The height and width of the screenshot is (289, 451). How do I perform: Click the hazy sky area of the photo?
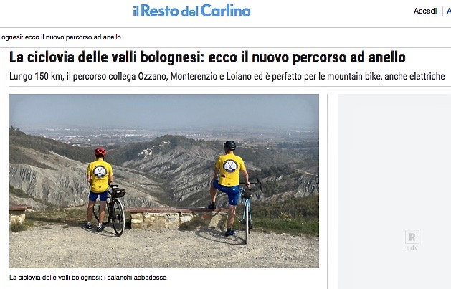[164, 110]
